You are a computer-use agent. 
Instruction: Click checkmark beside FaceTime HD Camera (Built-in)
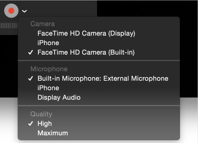(30, 52)
